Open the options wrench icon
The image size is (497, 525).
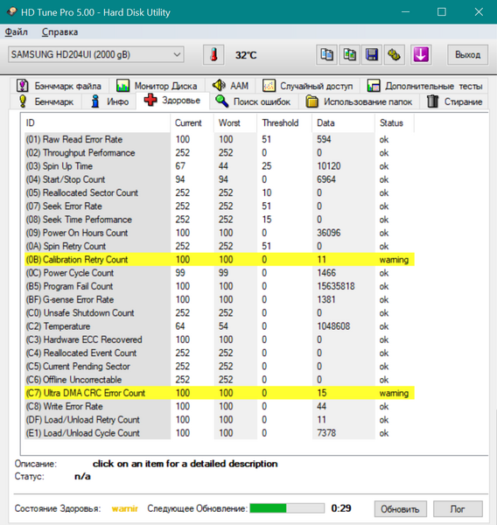click(x=394, y=54)
